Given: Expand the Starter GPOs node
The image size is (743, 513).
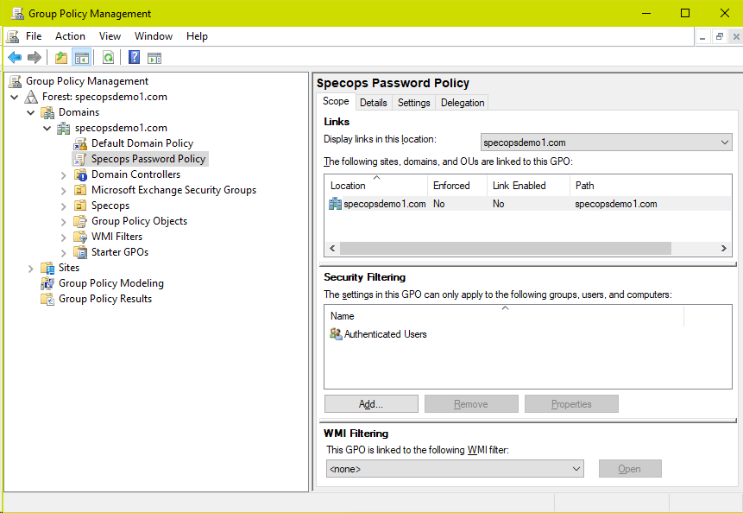Looking at the screenshot, I should (64, 253).
